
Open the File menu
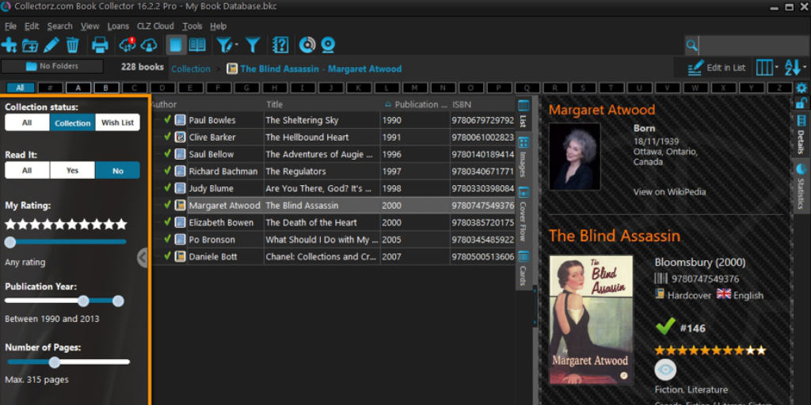pos(10,26)
